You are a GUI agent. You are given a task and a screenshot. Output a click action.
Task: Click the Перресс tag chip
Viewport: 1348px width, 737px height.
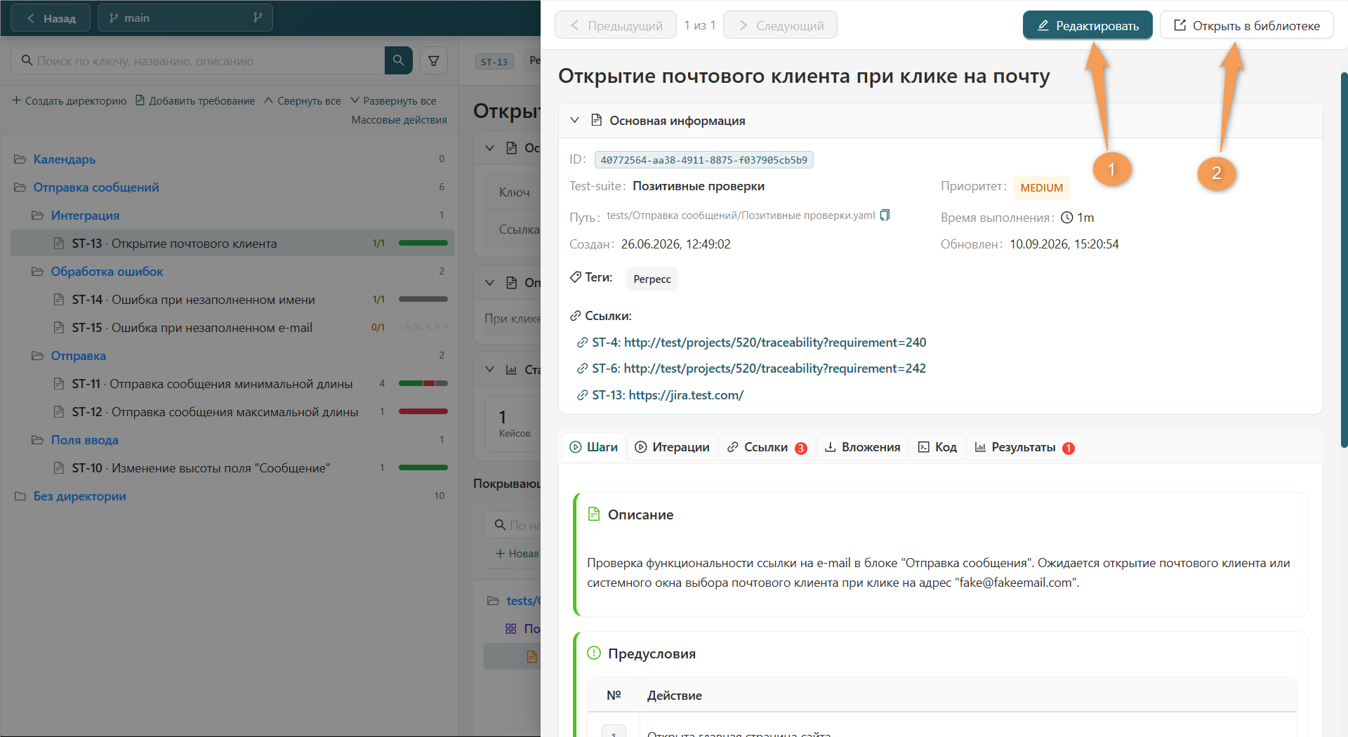pos(652,279)
